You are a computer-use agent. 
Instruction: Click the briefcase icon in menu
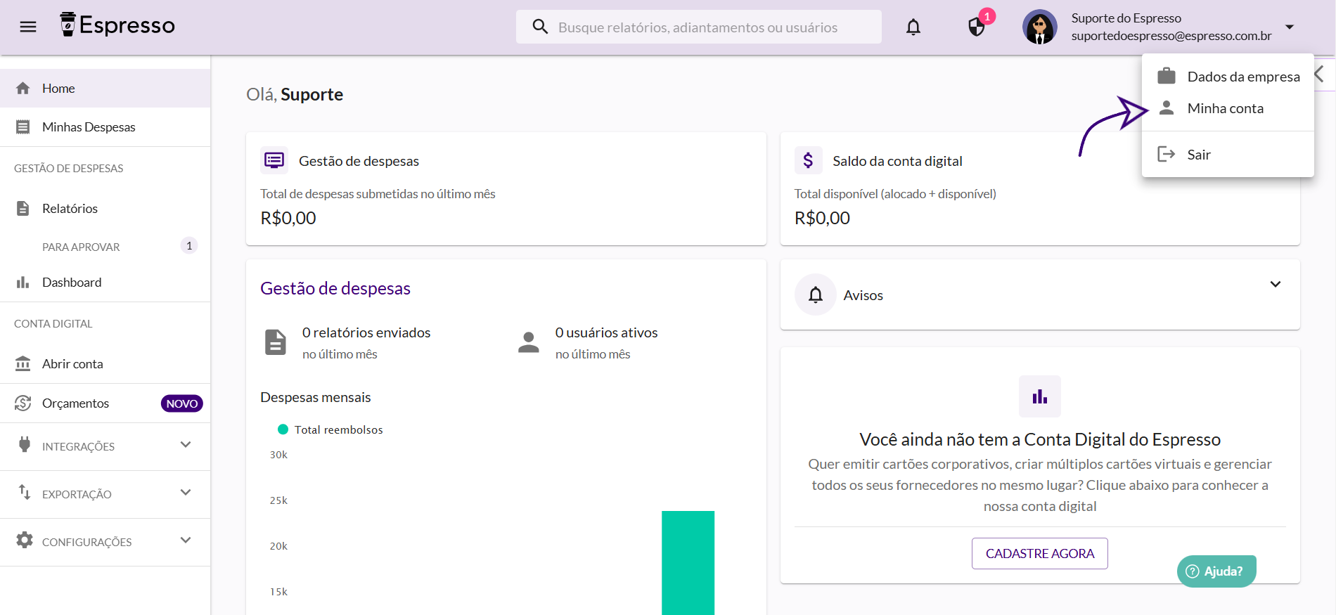(1167, 75)
